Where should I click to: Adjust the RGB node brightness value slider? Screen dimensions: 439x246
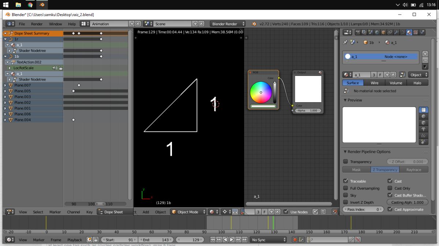(x=275, y=92)
